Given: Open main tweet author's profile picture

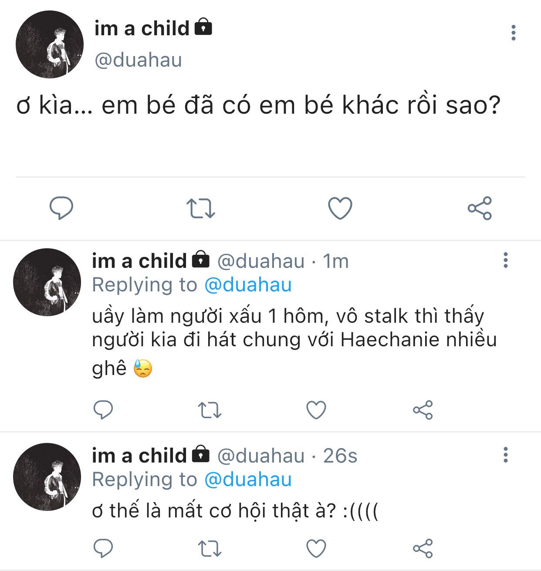Looking at the screenshot, I should click(49, 45).
